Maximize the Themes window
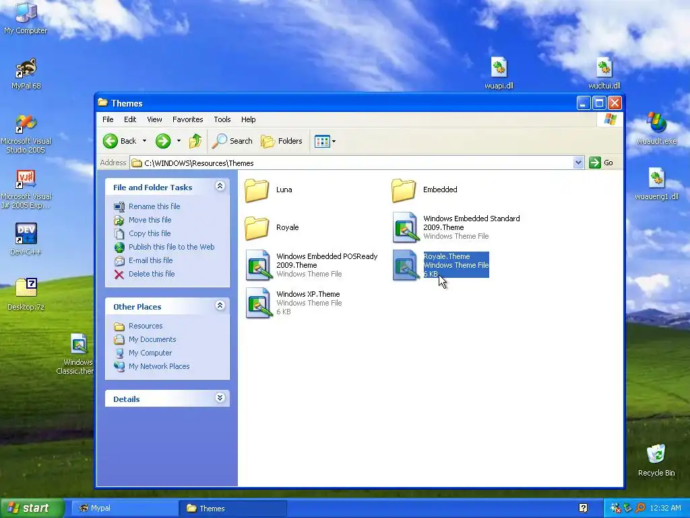The height and width of the screenshot is (518, 690). pyautogui.click(x=599, y=103)
